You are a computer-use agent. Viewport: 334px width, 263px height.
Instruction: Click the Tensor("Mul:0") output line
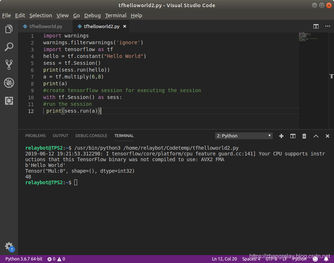pos(80,171)
